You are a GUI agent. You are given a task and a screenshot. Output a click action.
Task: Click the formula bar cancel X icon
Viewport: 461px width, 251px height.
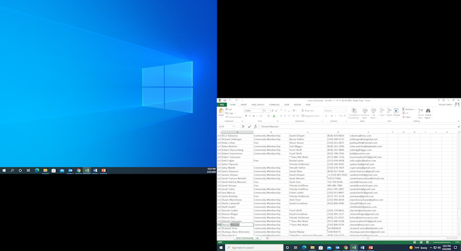coord(243,127)
